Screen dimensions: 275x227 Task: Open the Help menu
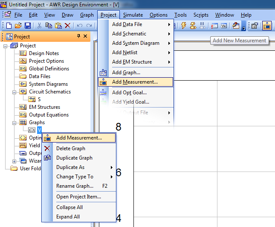[x=246, y=15]
